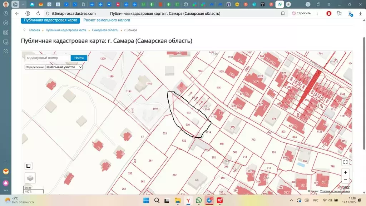Enter fullscreen map view
Viewport: 366px width, 206px height.
point(345,162)
